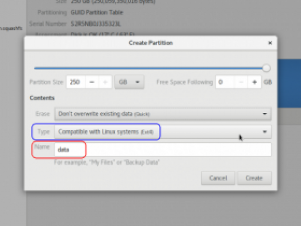
Task: Click the Contents section heading
Action: coord(42,98)
